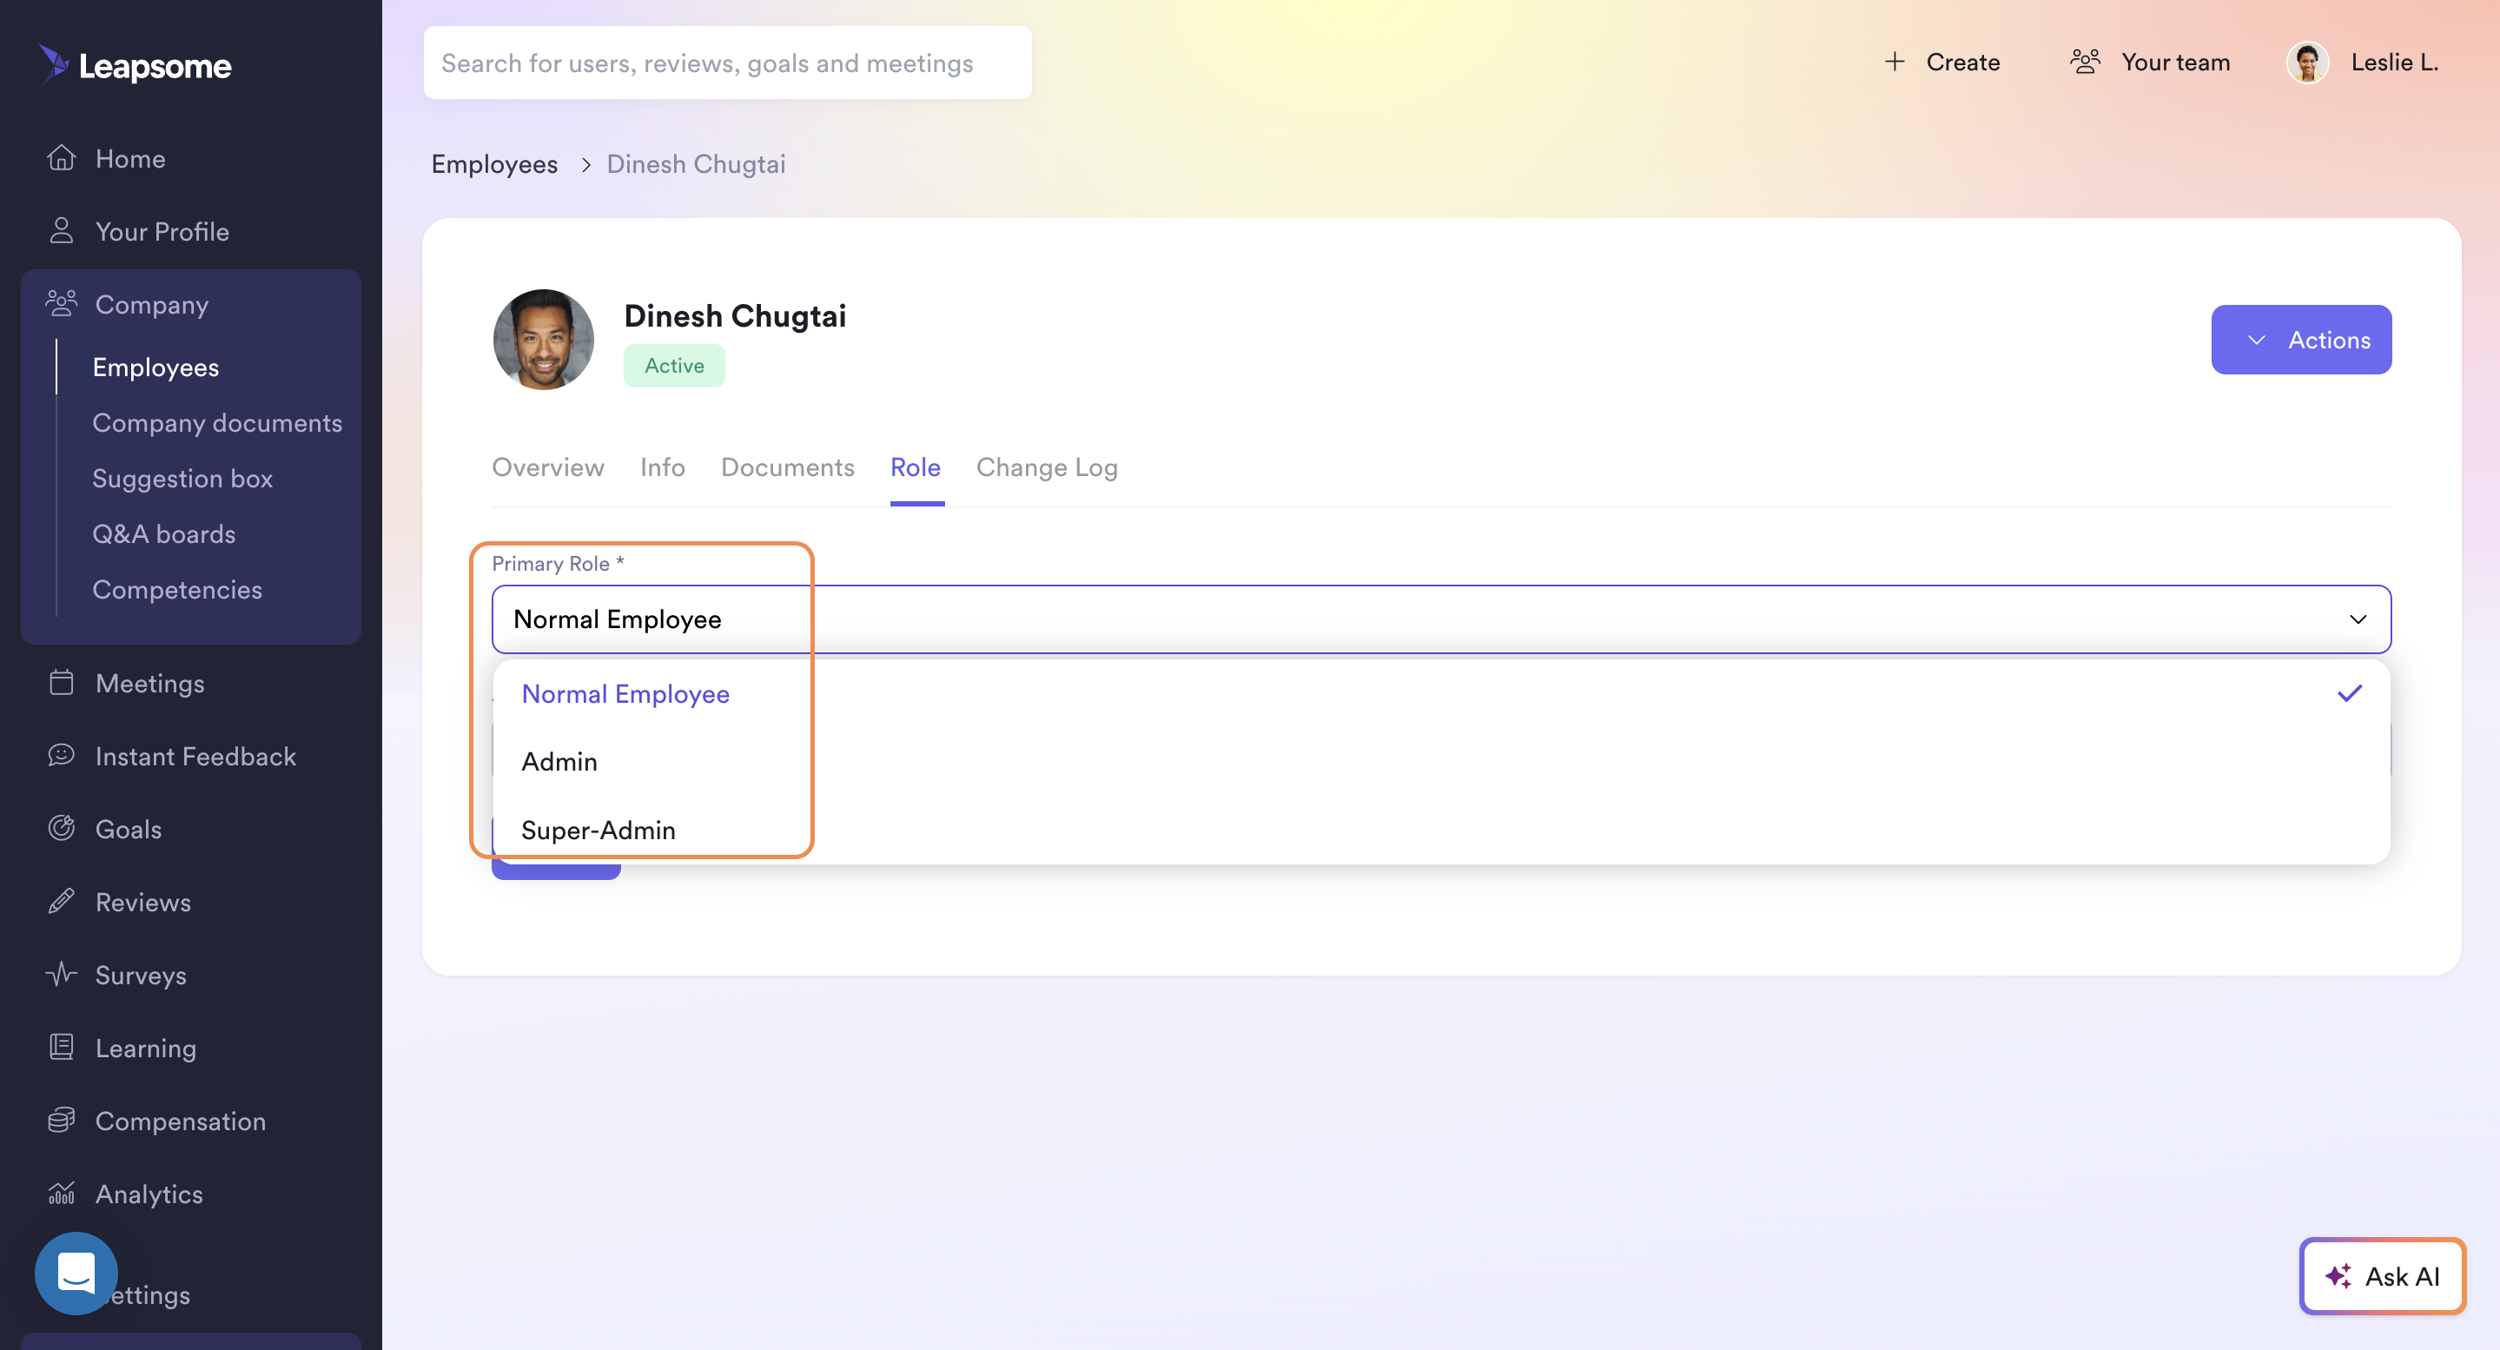Click Leslie L. avatar picture

[2308, 62]
